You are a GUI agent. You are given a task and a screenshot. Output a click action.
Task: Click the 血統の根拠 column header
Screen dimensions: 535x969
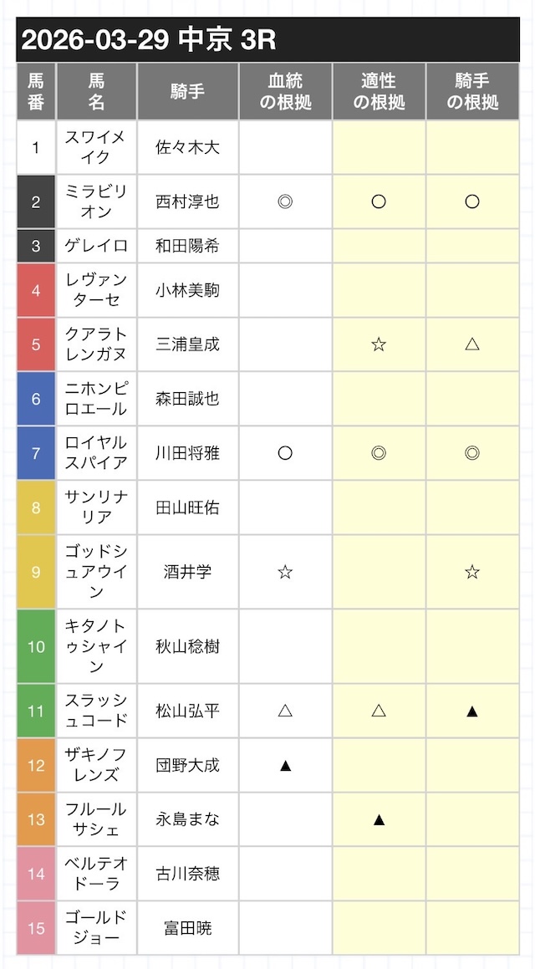[x=285, y=91]
